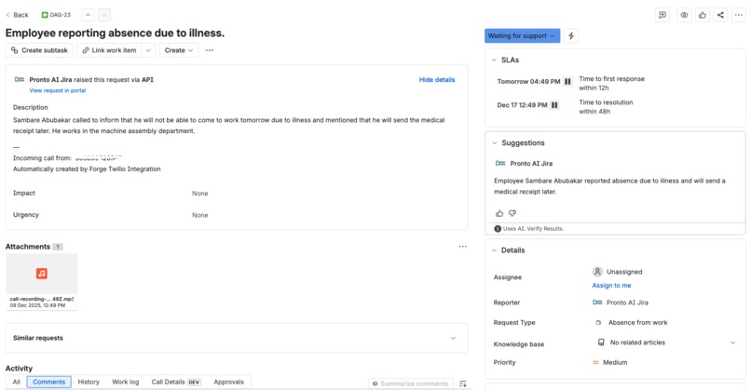Open the Waiting for support status dropdown
This screenshot has height=390, width=751.
[x=522, y=36]
